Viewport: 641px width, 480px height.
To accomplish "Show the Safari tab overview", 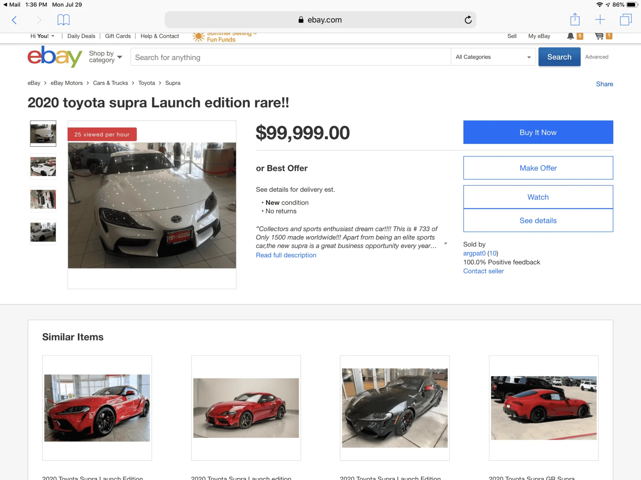I will [x=625, y=20].
